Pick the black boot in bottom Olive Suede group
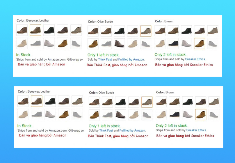The image size is (235, 163). click(120, 102)
